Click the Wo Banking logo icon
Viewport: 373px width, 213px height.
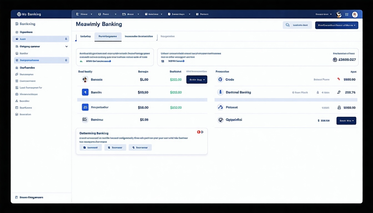[x=19, y=14]
